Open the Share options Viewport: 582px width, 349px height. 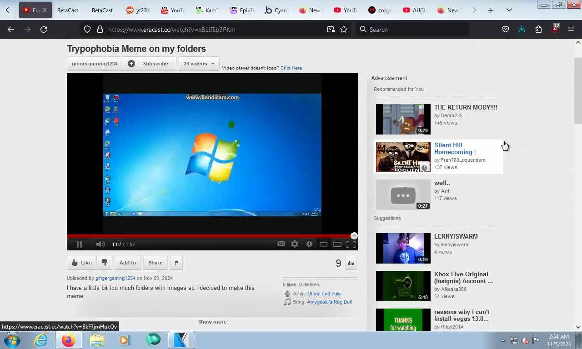tap(156, 263)
